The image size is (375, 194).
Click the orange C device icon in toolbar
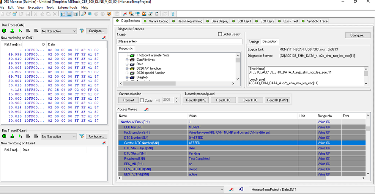click(144, 14)
